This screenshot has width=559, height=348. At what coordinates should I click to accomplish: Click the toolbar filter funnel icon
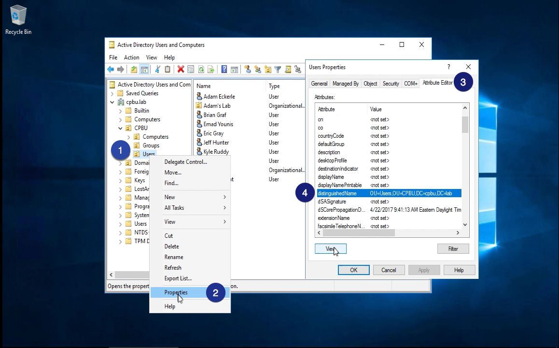[278, 70]
